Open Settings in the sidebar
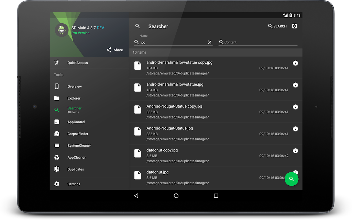Screen dimensions: 352x220 74,184
